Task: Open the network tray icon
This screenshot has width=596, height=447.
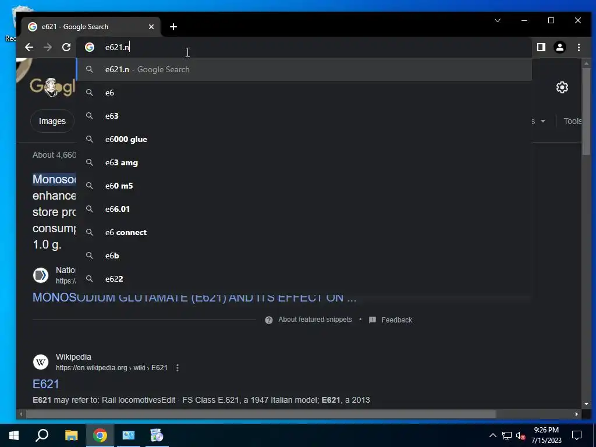Action: pyautogui.click(x=507, y=435)
